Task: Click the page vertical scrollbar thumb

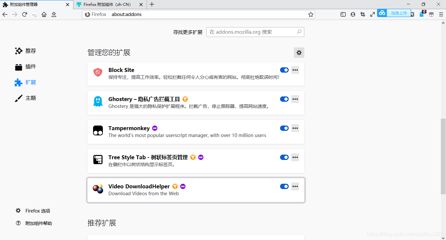Action: 443,156
